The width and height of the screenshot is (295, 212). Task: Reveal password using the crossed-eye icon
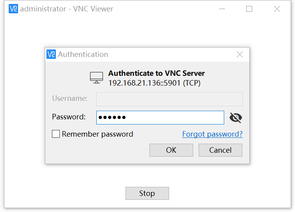tap(235, 117)
